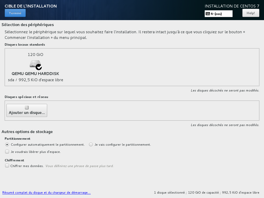Viewport: 264px width, 198px height.
Task: Click the QEMU QEMU HARDDISK name text
Action: click(x=35, y=73)
